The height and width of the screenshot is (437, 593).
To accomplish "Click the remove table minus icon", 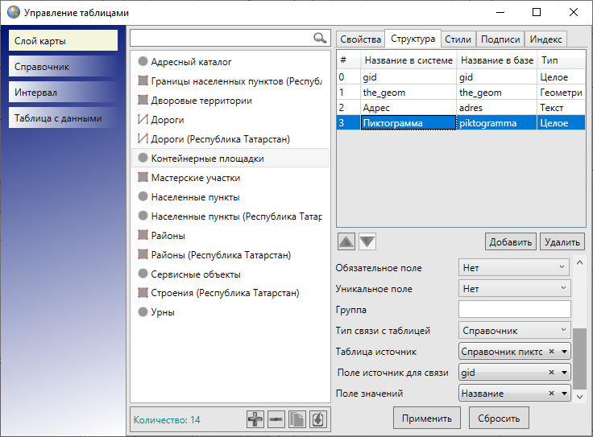I will pyautogui.click(x=276, y=419).
